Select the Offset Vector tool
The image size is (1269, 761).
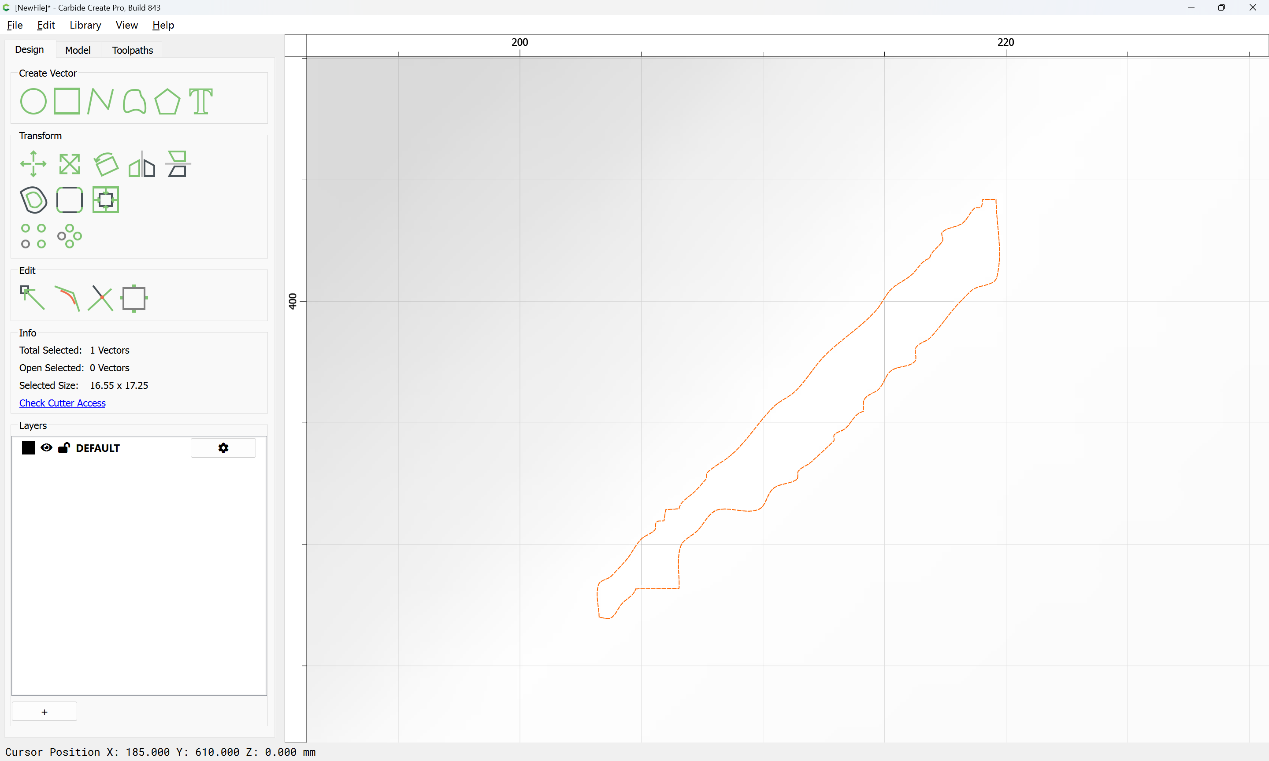coord(33,200)
